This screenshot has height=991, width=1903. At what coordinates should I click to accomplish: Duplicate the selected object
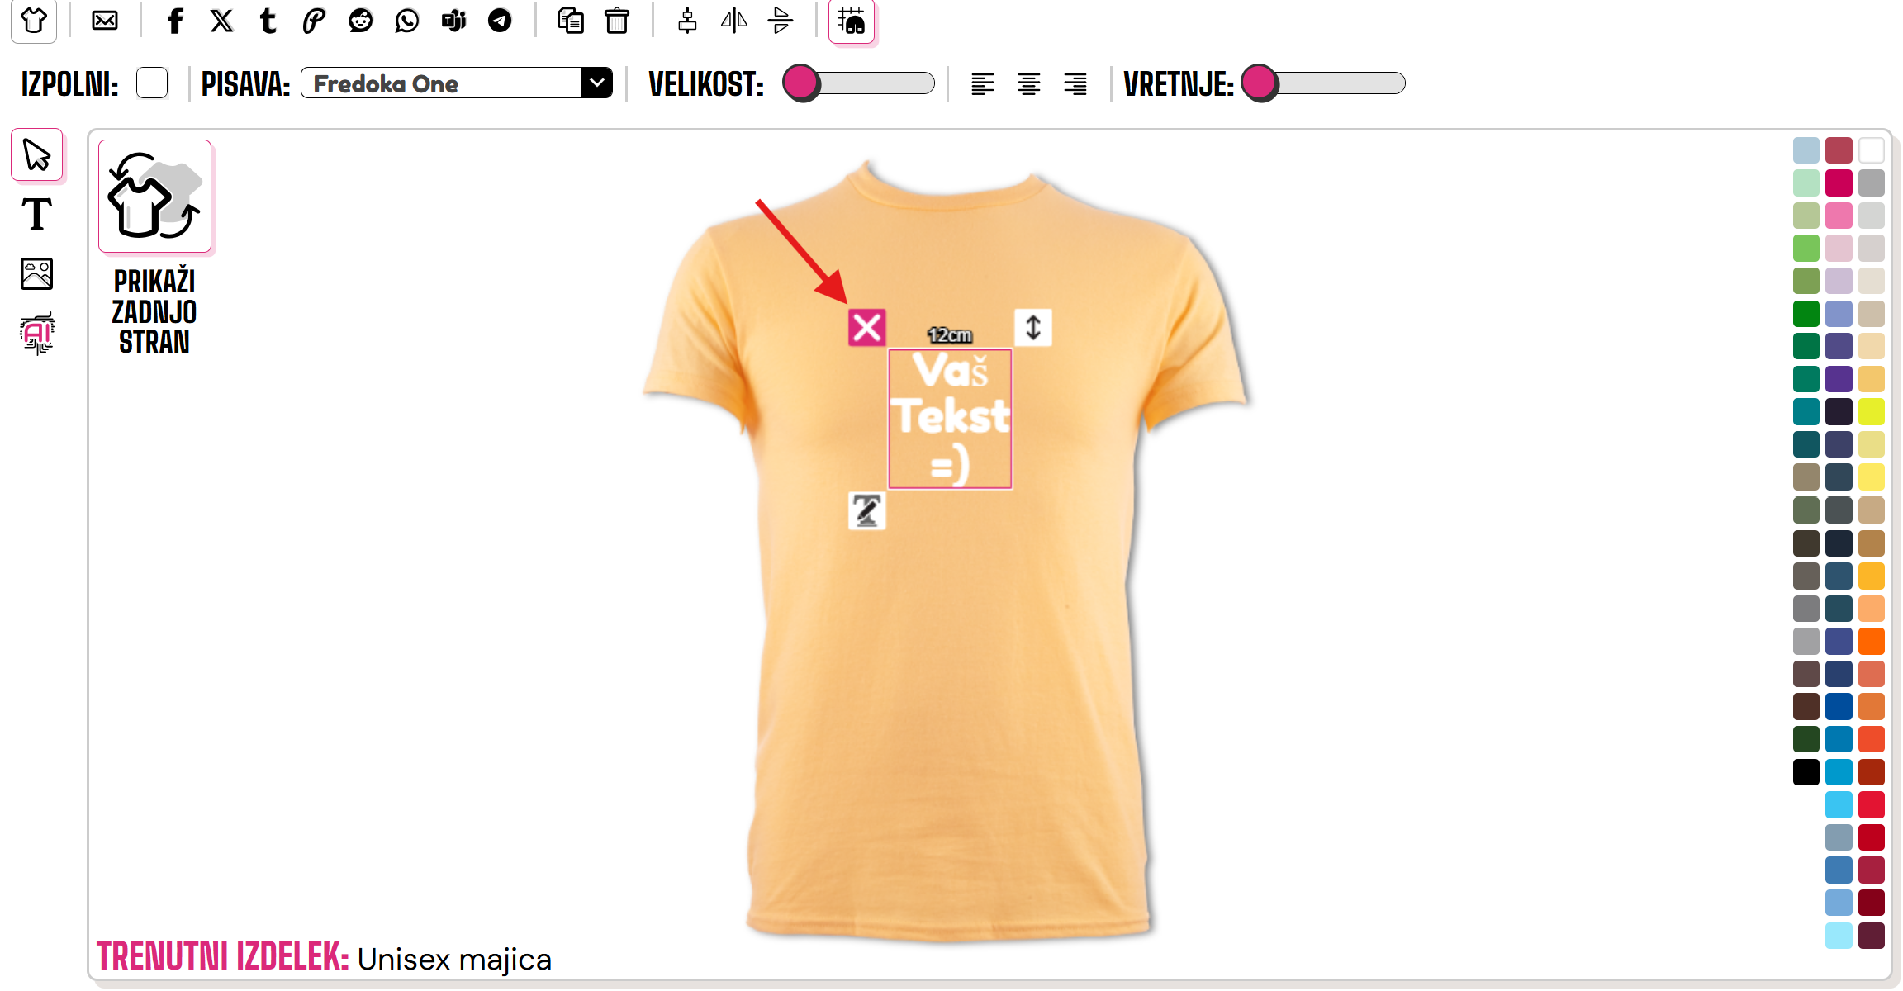[570, 21]
